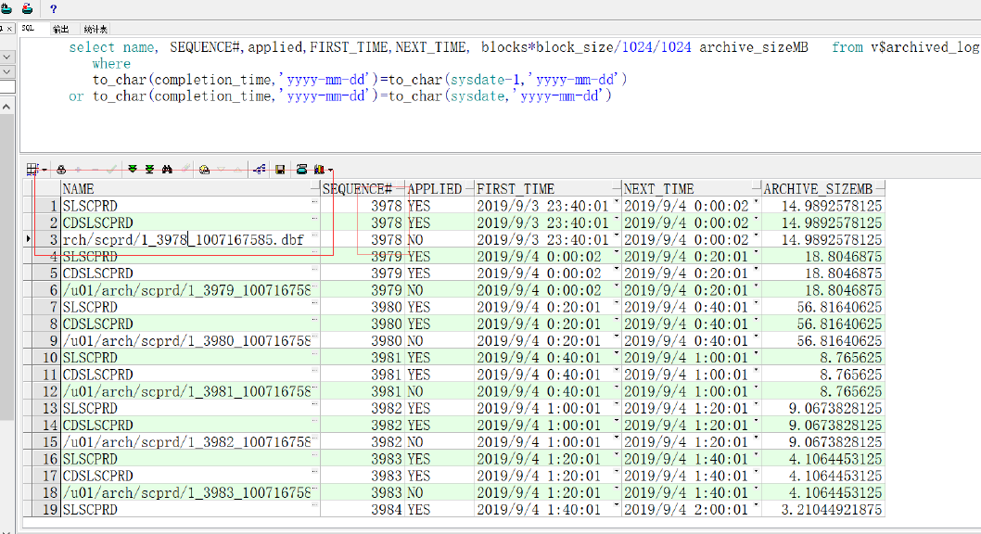This screenshot has width=981, height=534.
Task: Click the SEQUENCE# column header
Action: click(x=363, y=188)
